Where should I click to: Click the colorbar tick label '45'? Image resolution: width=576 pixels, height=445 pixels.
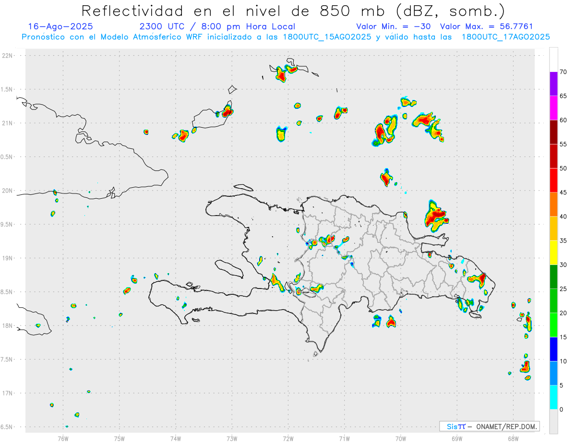click(564, 192)
